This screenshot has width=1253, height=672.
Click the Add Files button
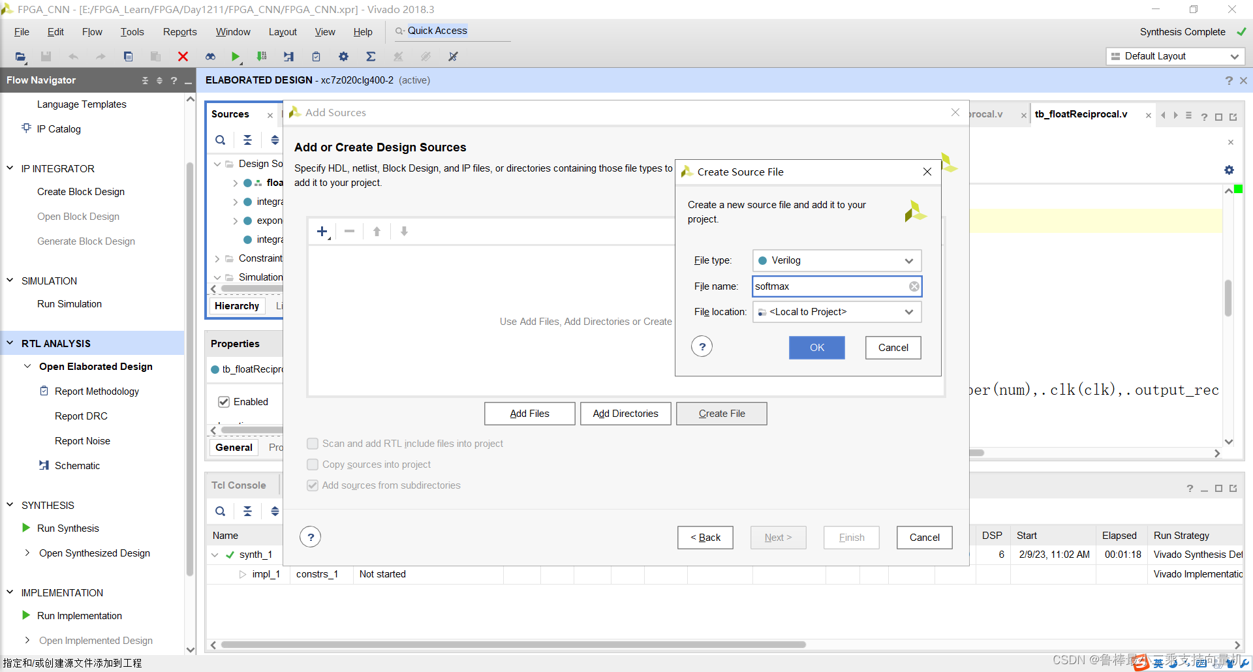click(530, 414)
